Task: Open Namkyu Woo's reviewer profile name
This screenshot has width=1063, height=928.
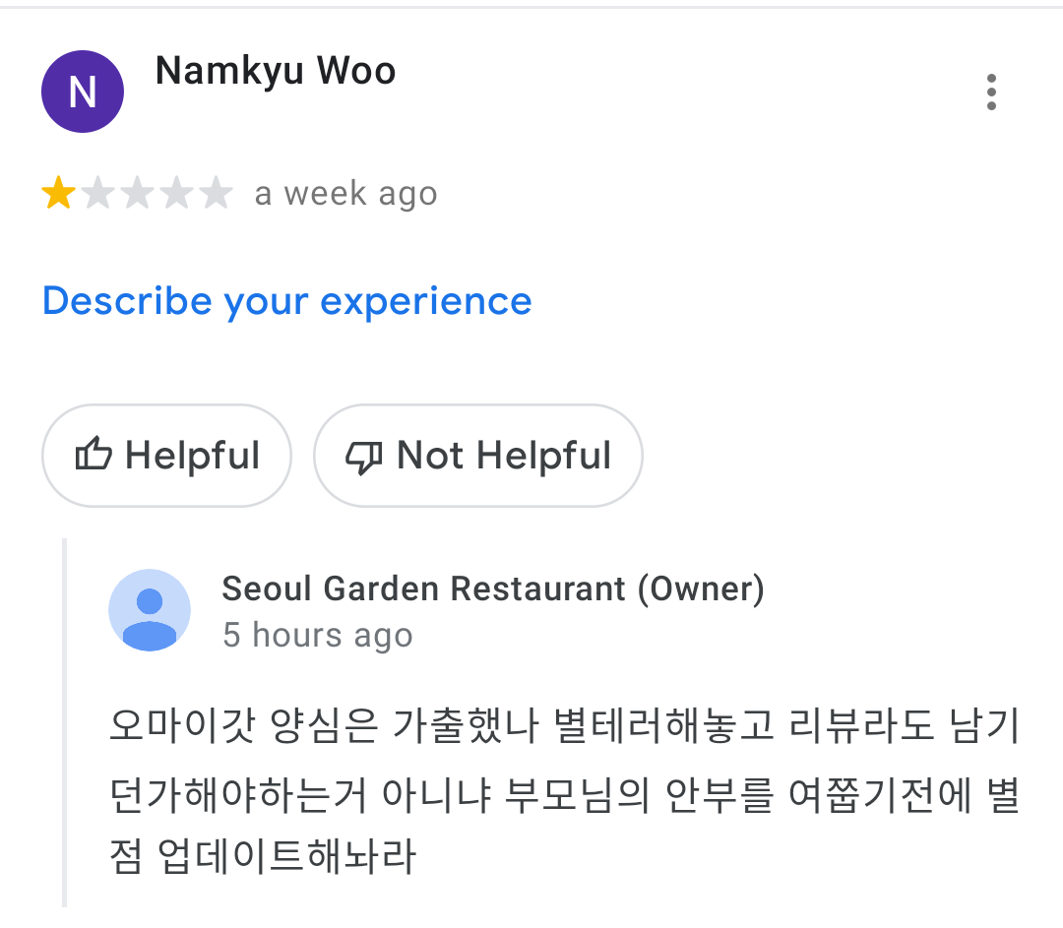Action: [276, 71]
